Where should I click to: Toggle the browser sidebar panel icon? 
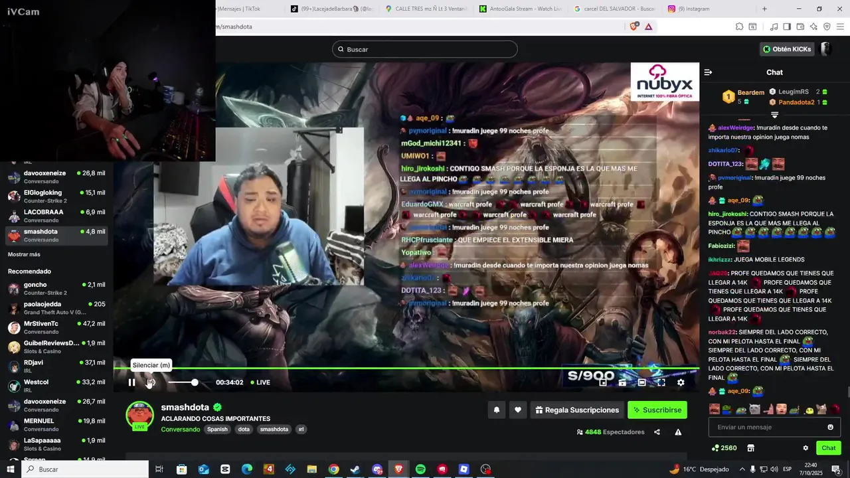click(787, 27)
